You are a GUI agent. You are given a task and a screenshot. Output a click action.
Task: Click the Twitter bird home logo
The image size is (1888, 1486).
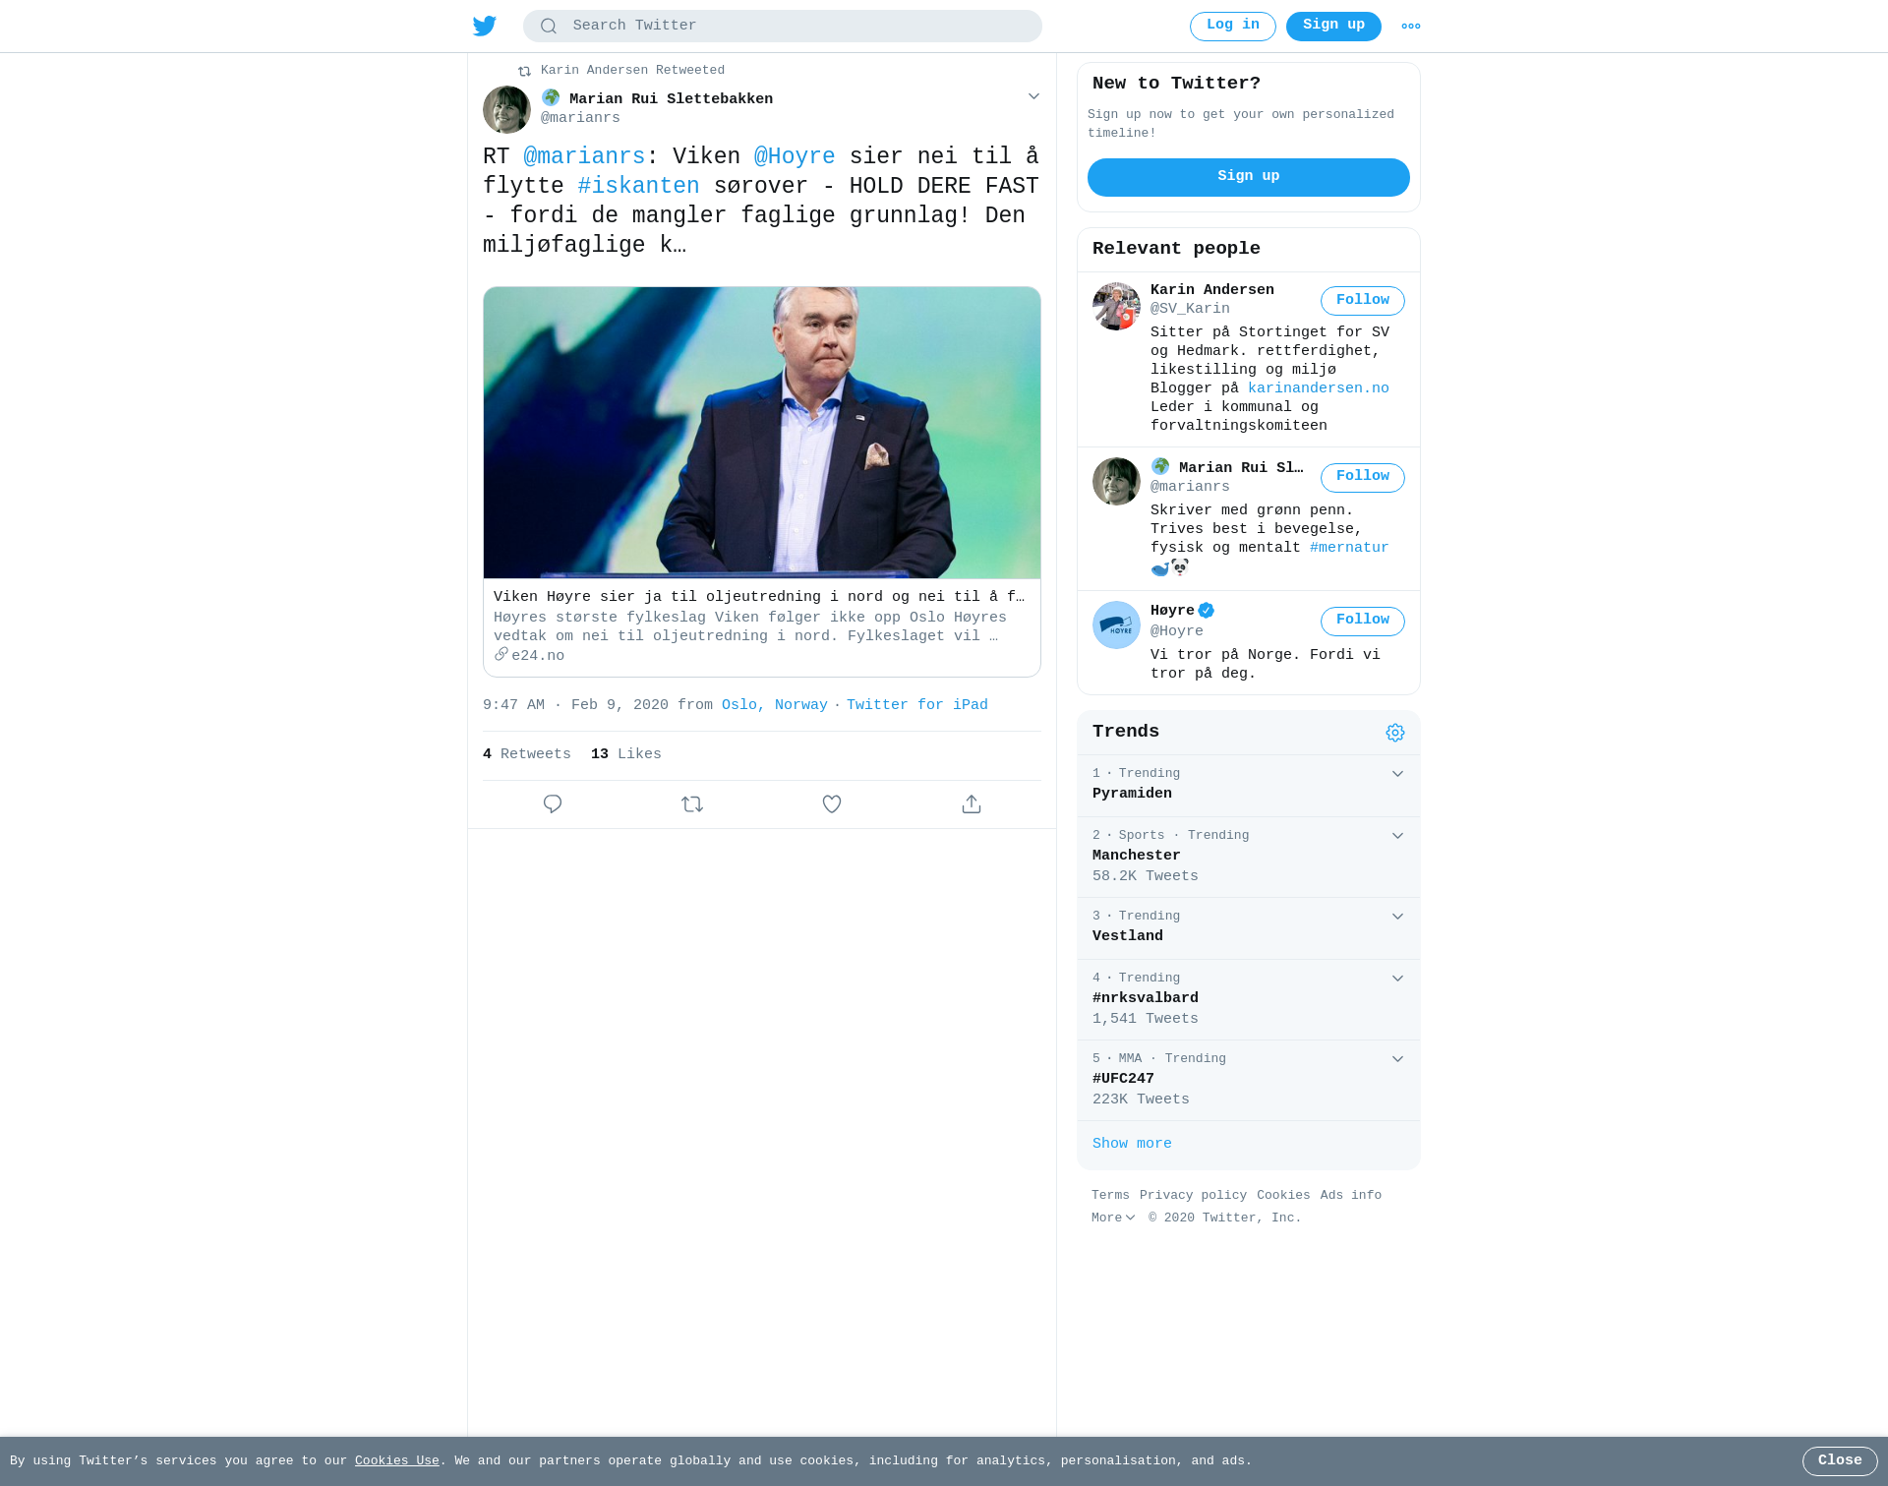point(484,26)
